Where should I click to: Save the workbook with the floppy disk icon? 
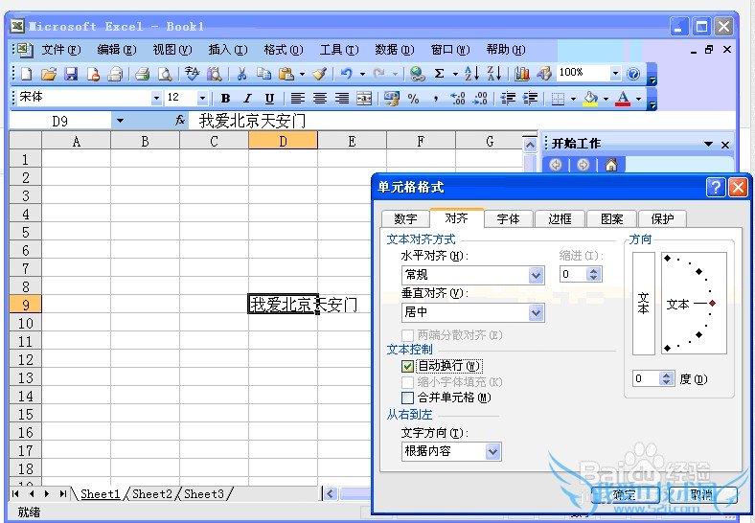pos(71,74)
